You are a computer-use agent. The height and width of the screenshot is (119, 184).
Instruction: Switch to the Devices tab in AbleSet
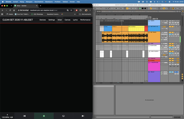point(43,20)
